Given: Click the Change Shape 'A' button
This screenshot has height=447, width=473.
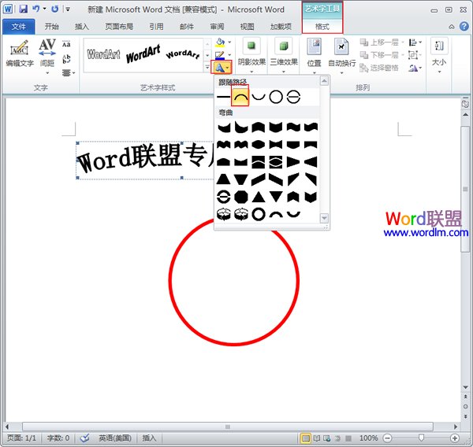Looking at the screenshot, I should point(221,68).
